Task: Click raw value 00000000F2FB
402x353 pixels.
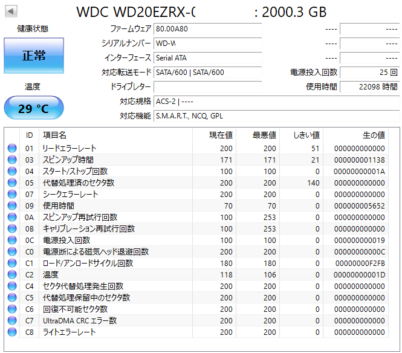Action: (360, 264)
